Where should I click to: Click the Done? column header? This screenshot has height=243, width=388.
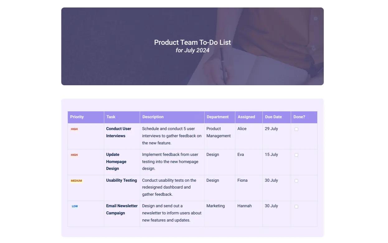click(299, 117)
